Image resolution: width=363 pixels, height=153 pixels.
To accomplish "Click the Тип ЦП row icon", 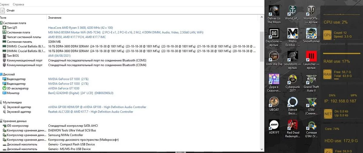I will [4, 27].
